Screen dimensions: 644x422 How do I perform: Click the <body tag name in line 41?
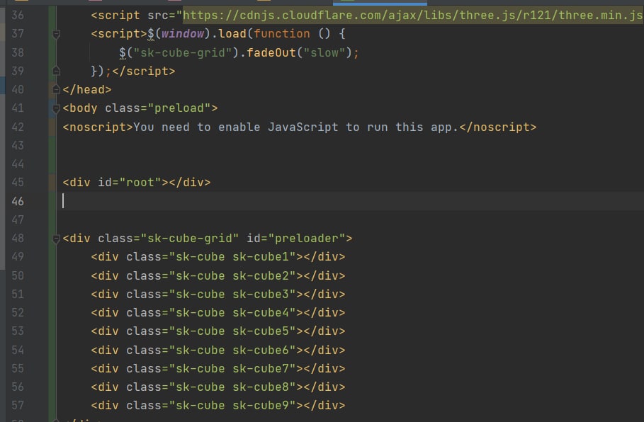click(80, 108)
